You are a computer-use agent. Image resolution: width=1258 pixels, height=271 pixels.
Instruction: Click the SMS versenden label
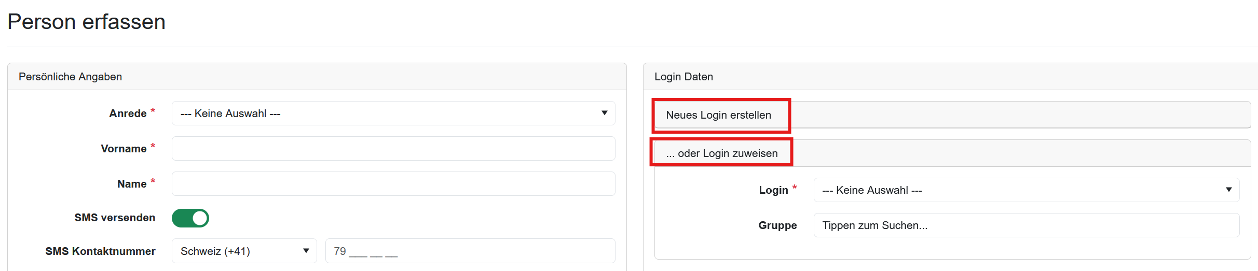coord(115,218)
